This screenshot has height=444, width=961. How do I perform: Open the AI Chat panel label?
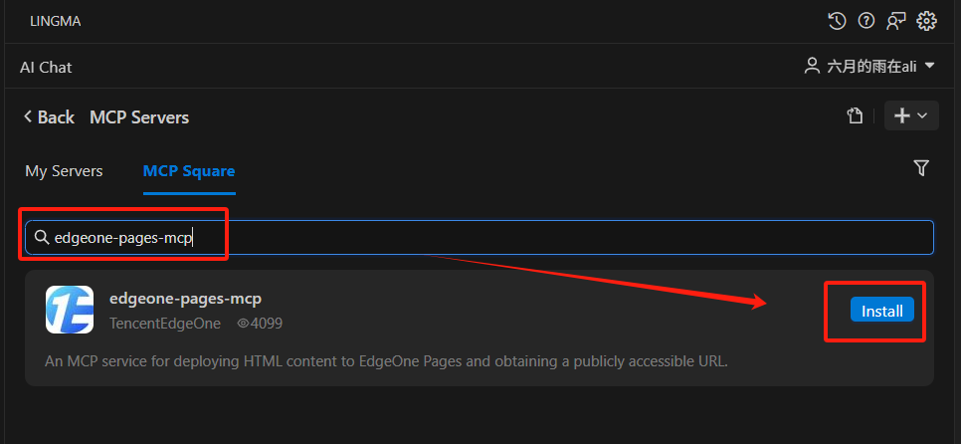tap(46, 68)
